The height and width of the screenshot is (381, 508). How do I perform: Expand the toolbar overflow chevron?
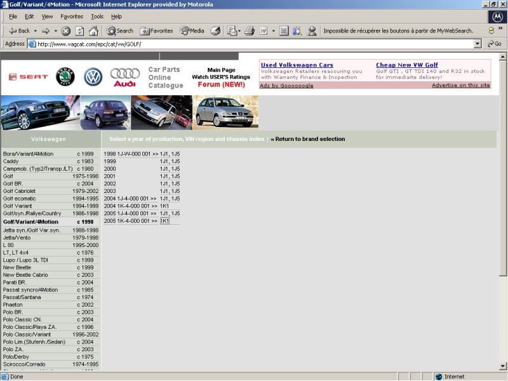[x=500, y=29]
